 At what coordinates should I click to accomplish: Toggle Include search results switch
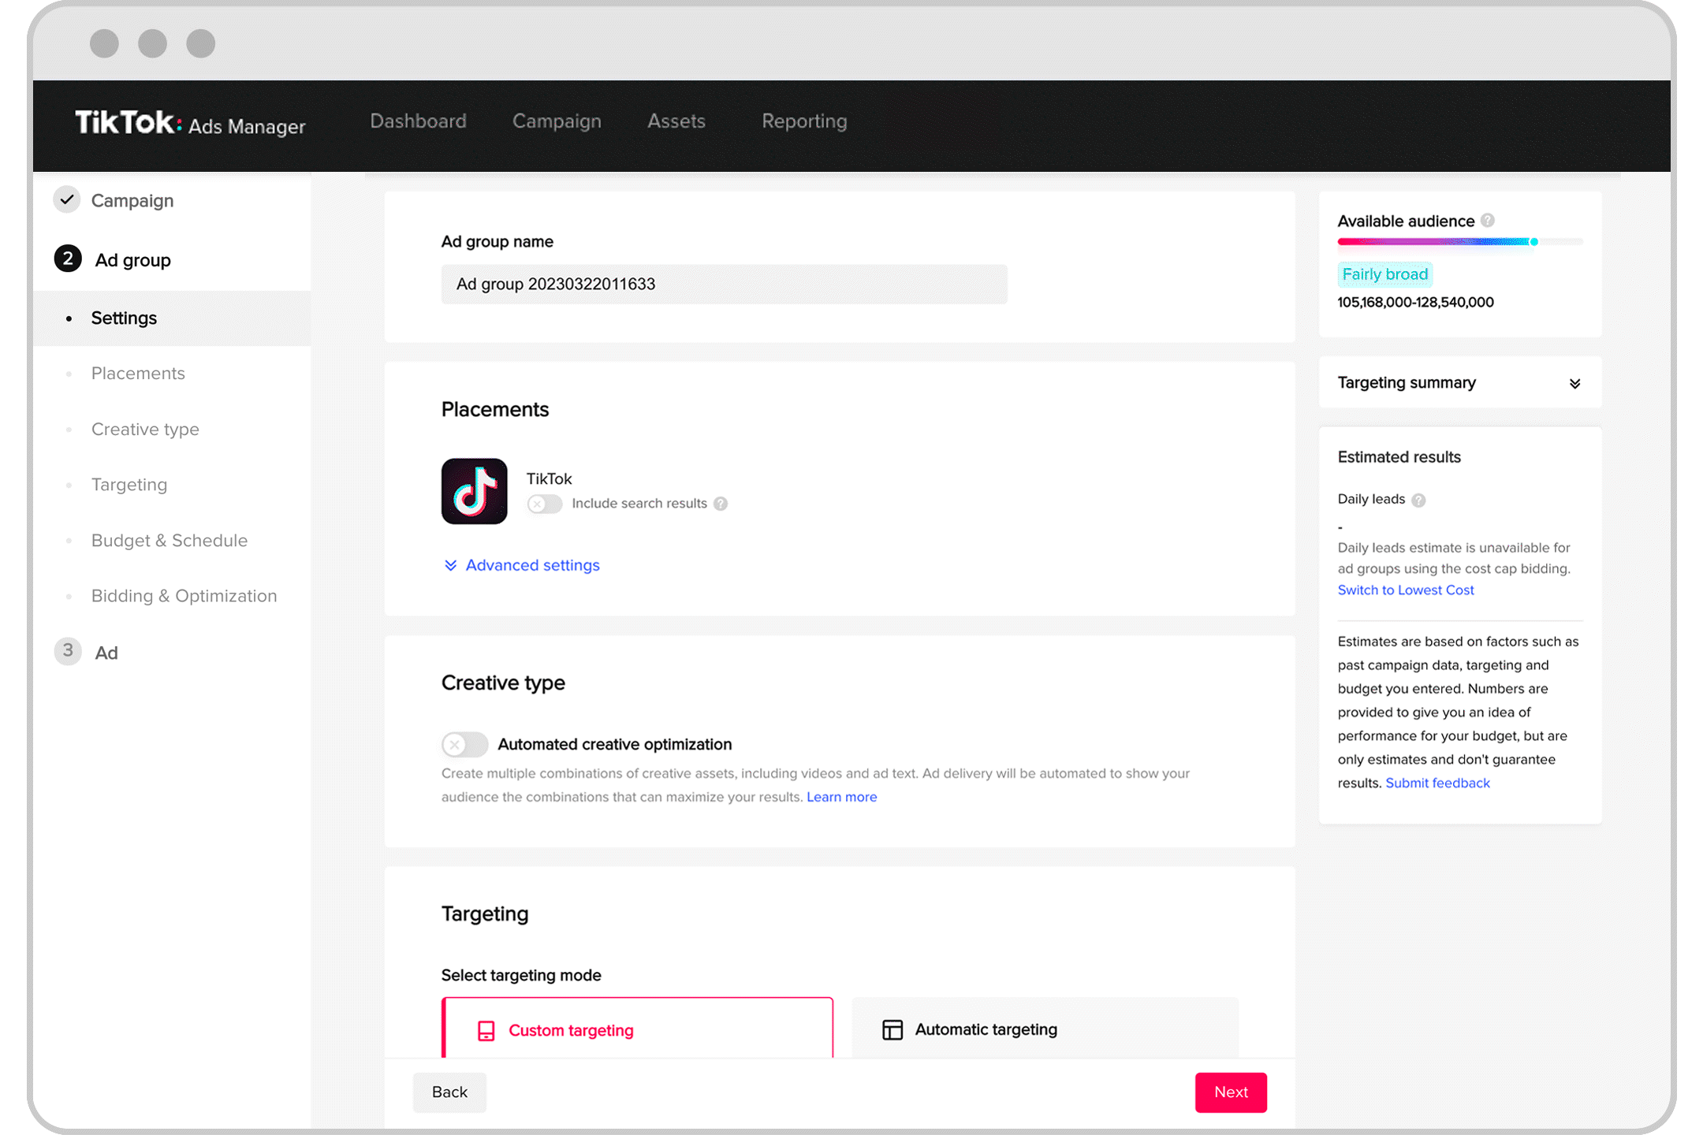pos(545,503)
